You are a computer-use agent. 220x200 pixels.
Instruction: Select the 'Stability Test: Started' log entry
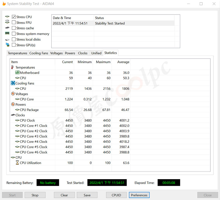(x=113, y=23)
